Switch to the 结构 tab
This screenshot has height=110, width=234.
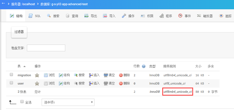(16, 16)
